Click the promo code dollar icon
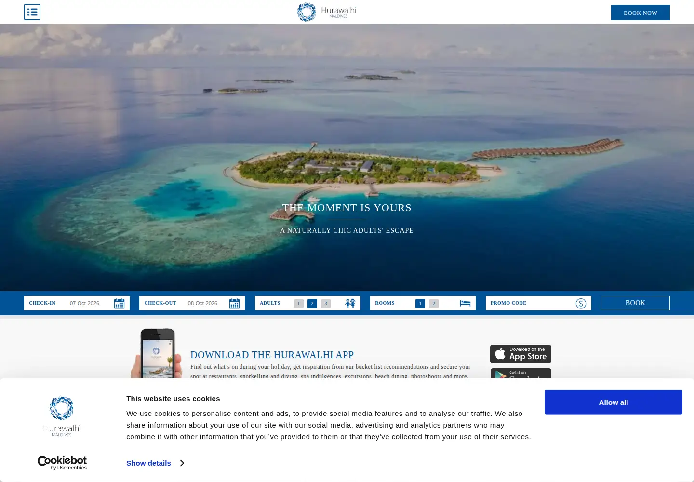Image resolution: width=694 pixels, height=482 pixels. click(581, 303)
